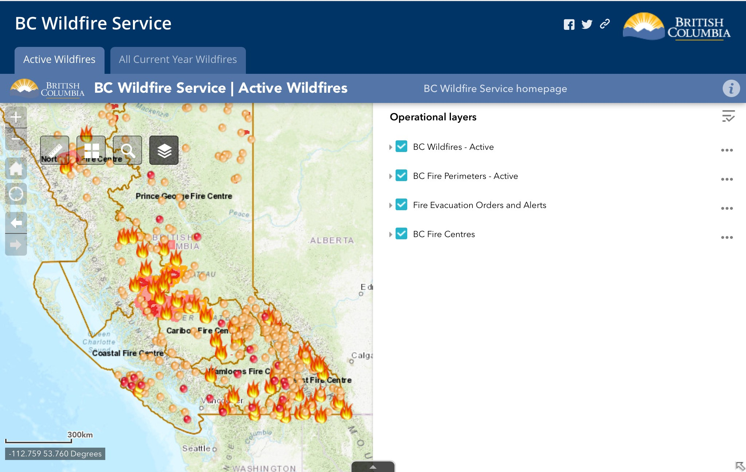
Task: Open the Layer List stack icon
Action: [164, 150]
